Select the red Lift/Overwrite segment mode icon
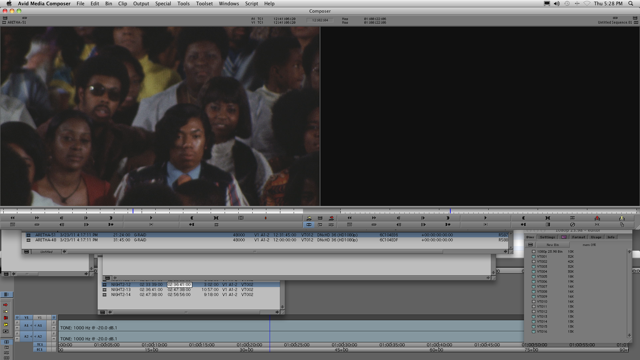This screenshot has width=640, height=360. coord(5,318)
